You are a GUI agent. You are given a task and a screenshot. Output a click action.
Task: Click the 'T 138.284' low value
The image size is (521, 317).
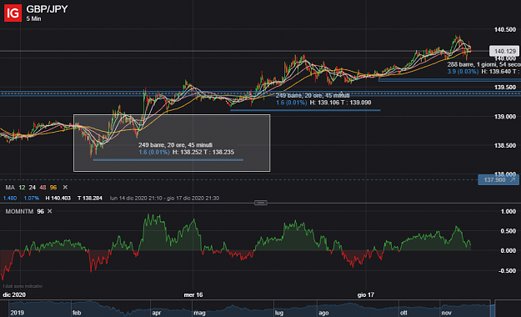90,199
